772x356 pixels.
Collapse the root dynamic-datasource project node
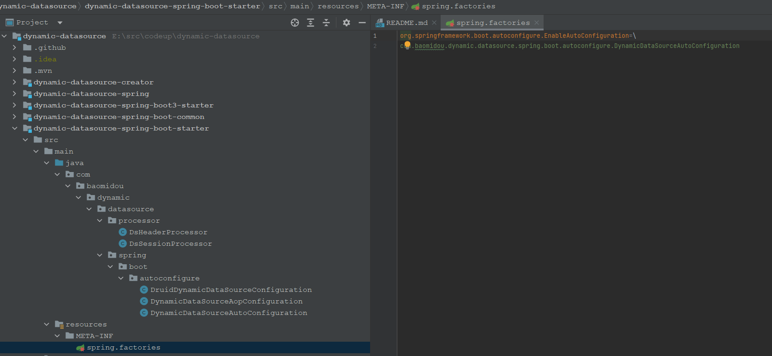tap(4, 36)
